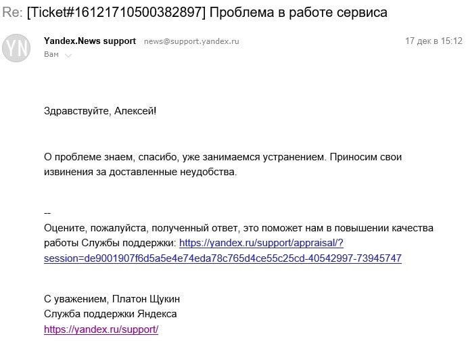Image resolution: width=466 pixels, height=347 pixels.
Task: Click the greeting Здравствуйте, Алексей!
Action: [x=99, y=110]
